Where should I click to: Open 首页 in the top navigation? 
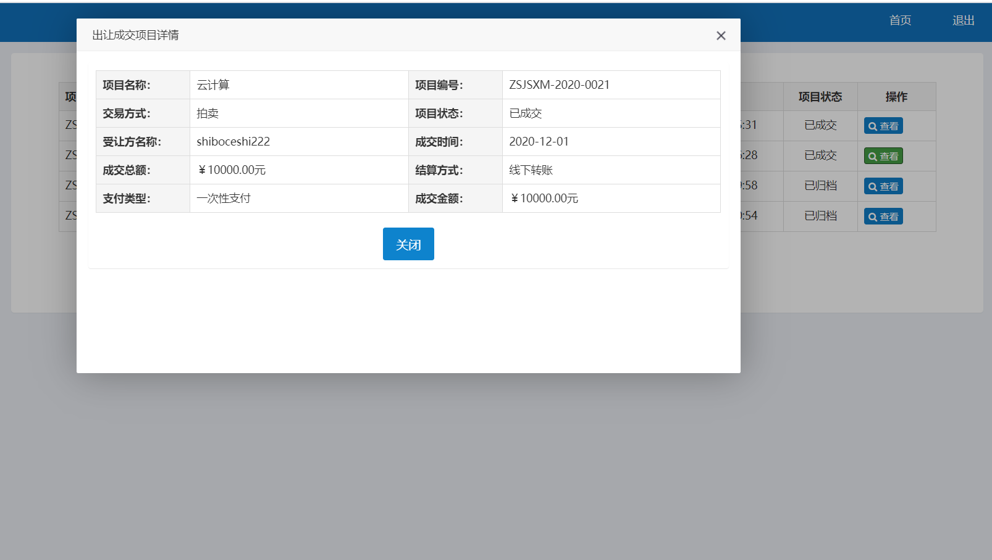900,20
